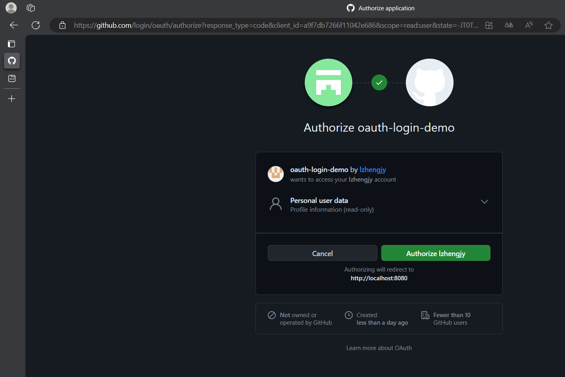Open a new tab with plus icon
This screenshot has width=565, height=377.
12,99
